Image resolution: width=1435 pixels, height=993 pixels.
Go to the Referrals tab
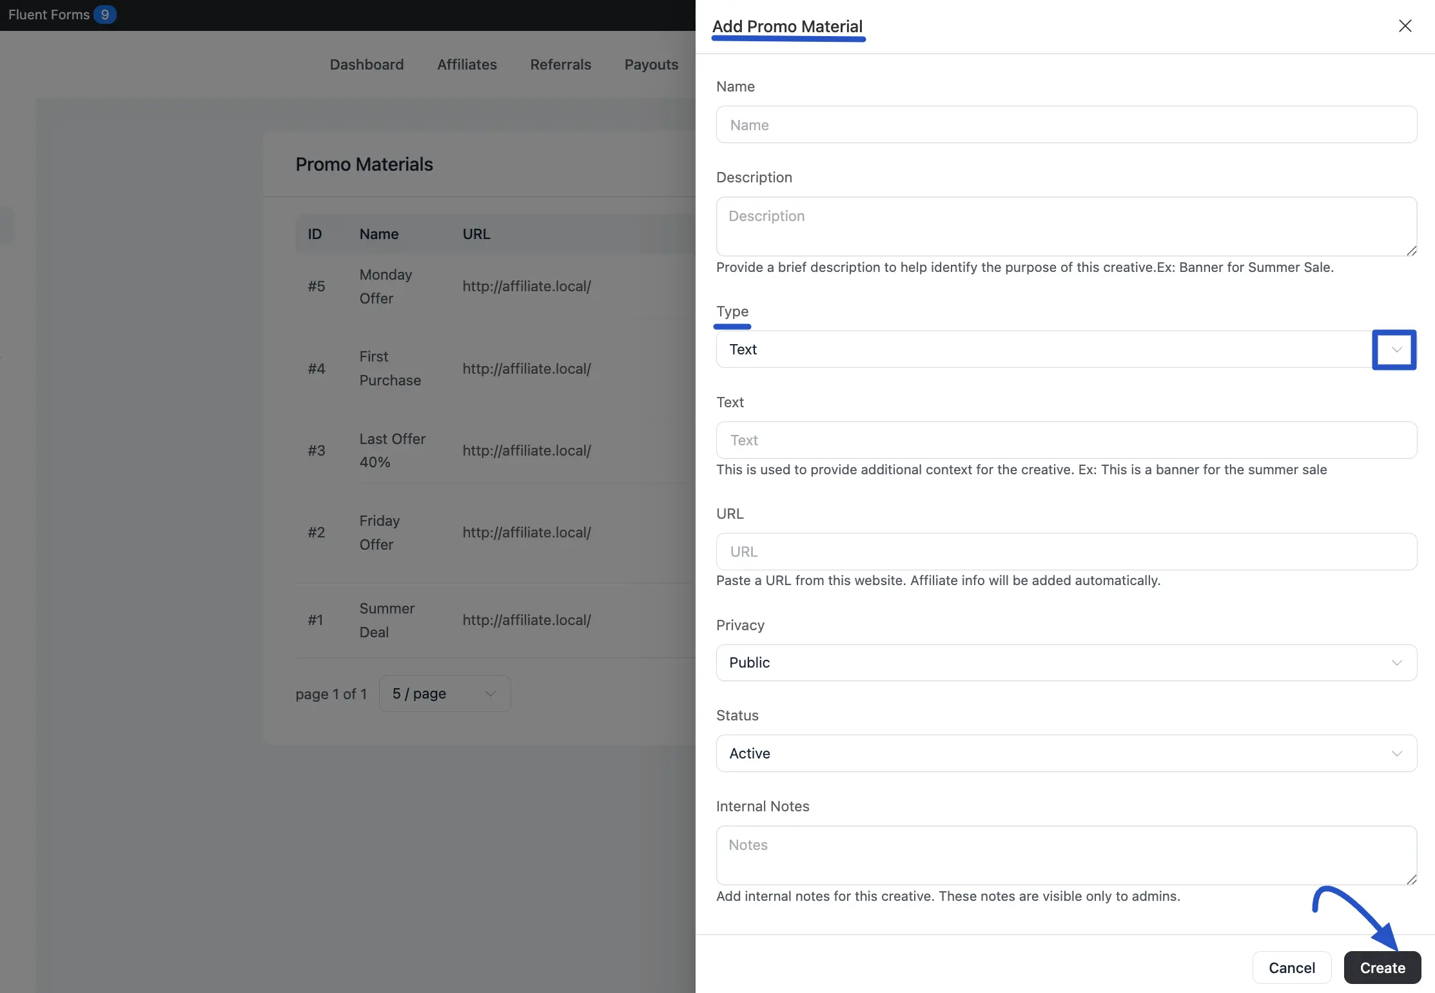pos(560,64)
